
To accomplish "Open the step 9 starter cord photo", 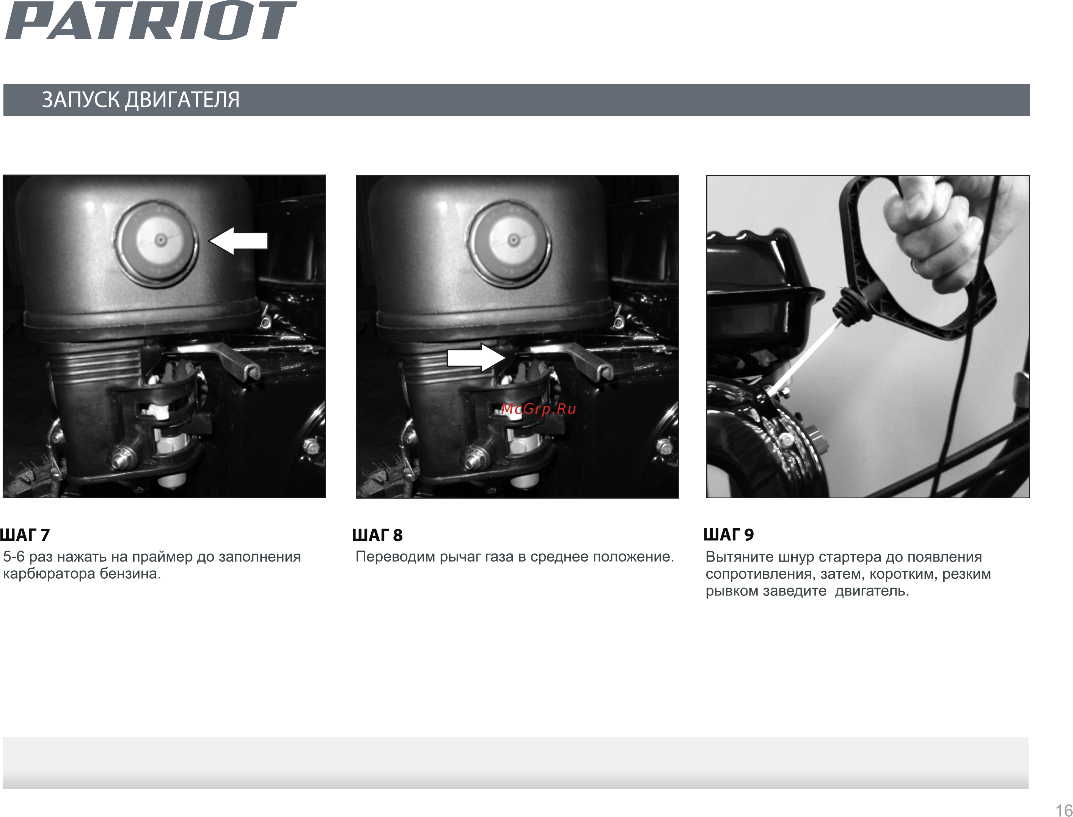I will click(x=867, y=337).
